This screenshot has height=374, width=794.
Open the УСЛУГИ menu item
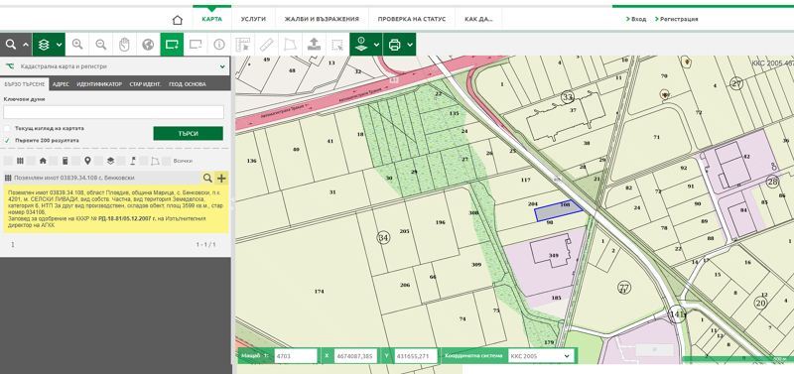(x=253, y=19)
